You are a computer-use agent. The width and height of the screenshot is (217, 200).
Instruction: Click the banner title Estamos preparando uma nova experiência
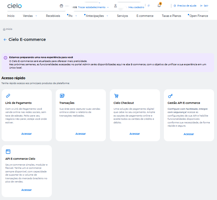pyautogui.click(x=41, y=57)
